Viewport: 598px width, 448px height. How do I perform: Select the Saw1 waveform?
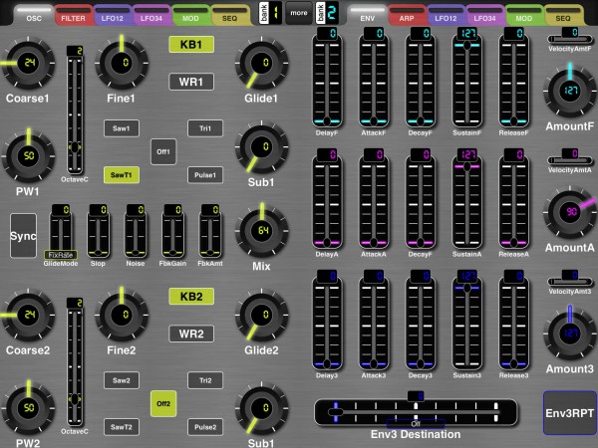tap(122, 128)
